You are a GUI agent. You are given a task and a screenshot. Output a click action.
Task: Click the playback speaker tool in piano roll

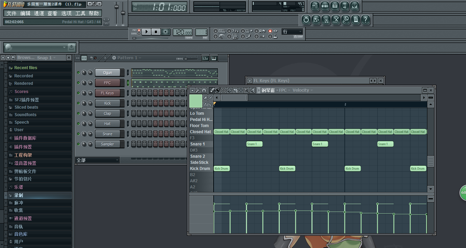pos(252,90)
